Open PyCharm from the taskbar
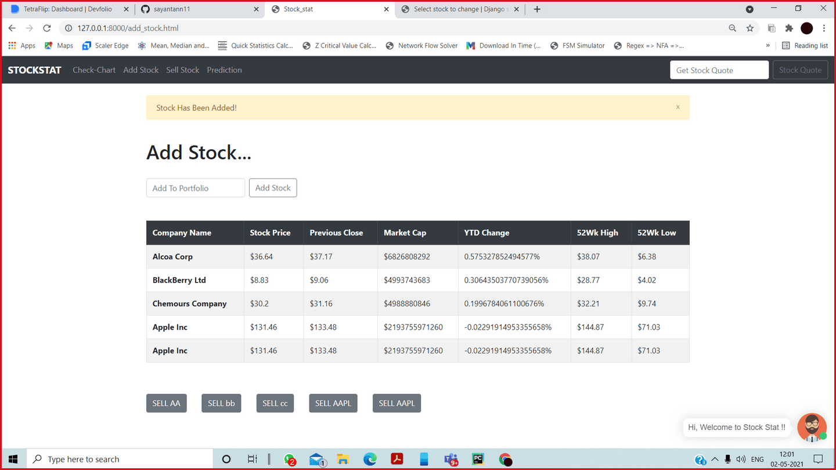 coord(478,460)
